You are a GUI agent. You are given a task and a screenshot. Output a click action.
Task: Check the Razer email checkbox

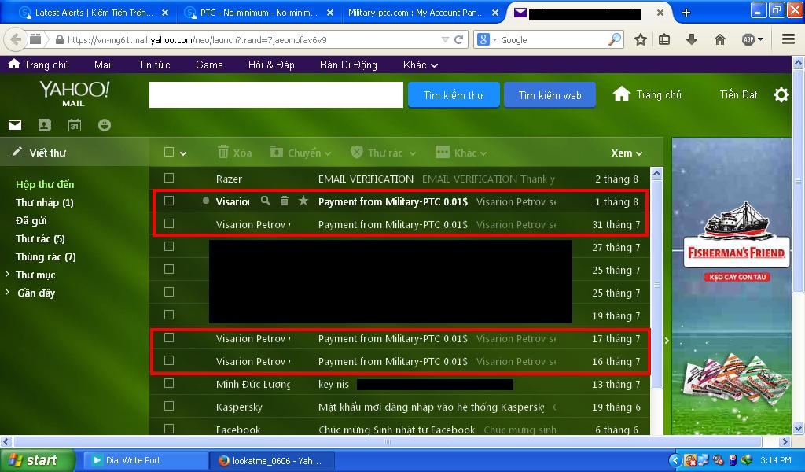(x=169, y=178)
